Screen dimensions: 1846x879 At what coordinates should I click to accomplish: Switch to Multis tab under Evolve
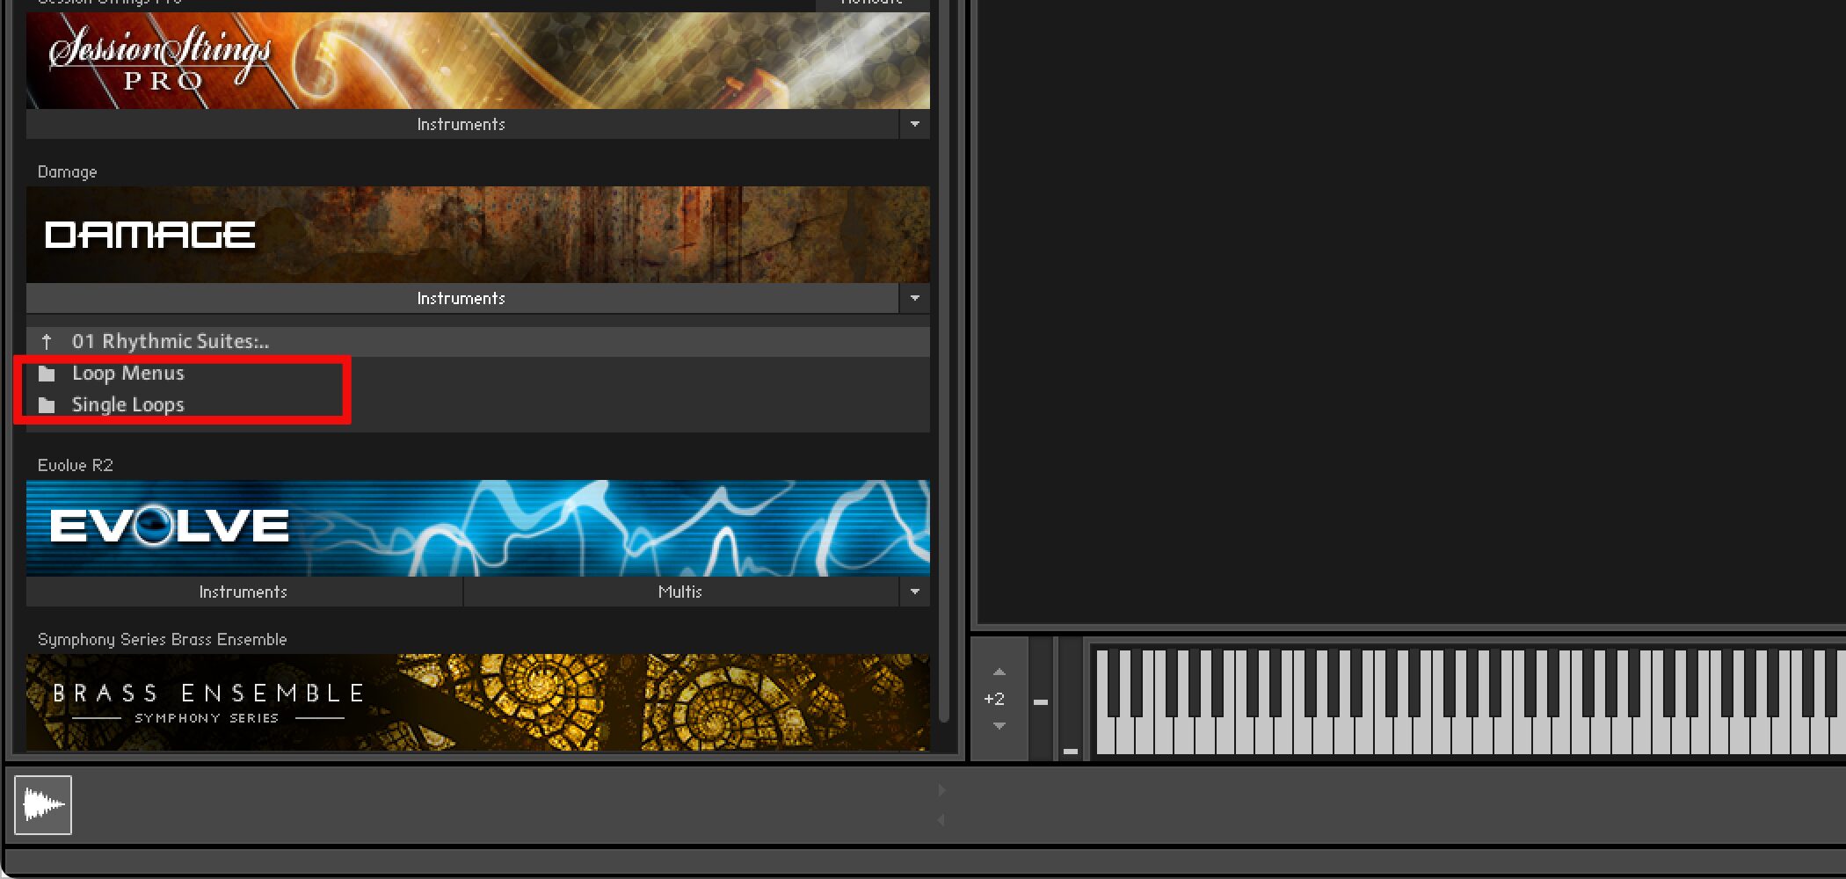tap(681, 592)
